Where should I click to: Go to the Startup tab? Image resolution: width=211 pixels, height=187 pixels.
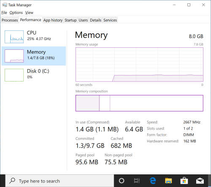click(70, 20)
